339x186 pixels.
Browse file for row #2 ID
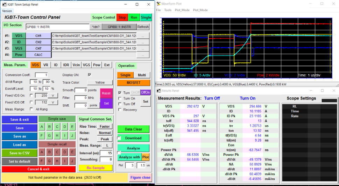pos(143,42)
